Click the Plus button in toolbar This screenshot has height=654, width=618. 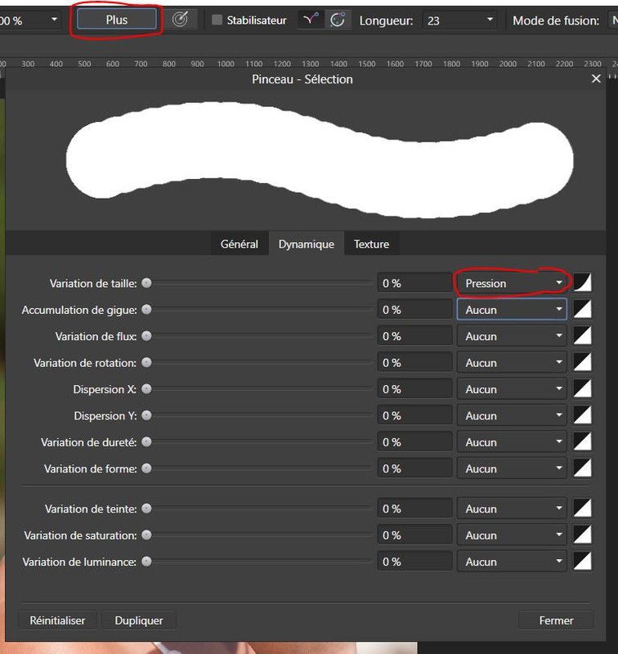(117, 20)
